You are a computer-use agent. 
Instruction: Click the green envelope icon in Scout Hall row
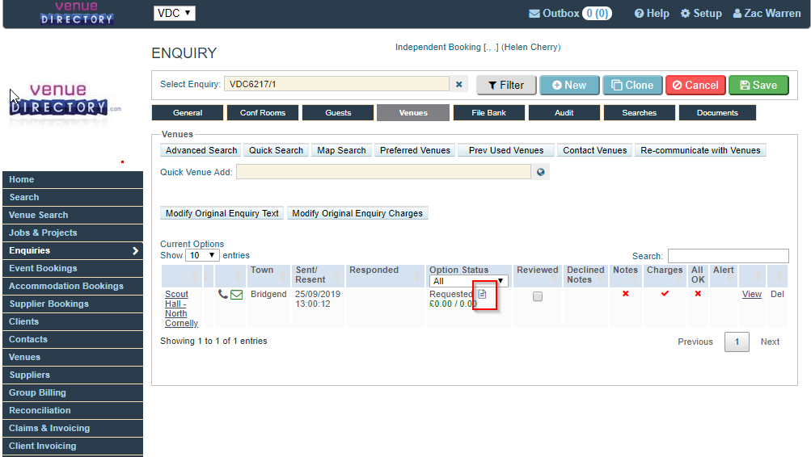click(x=236, y=295)
